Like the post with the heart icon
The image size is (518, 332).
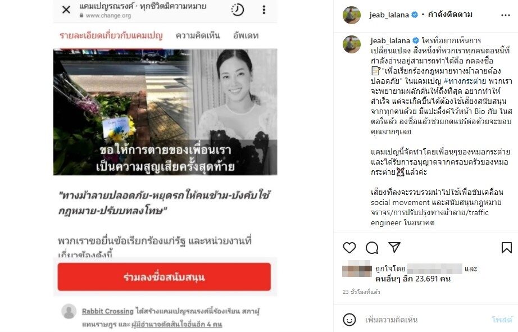349,248
